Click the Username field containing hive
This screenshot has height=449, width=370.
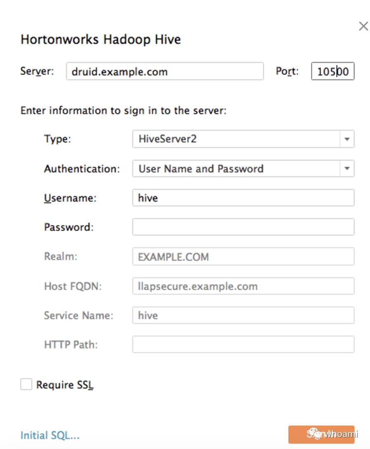tap(243, 198)
